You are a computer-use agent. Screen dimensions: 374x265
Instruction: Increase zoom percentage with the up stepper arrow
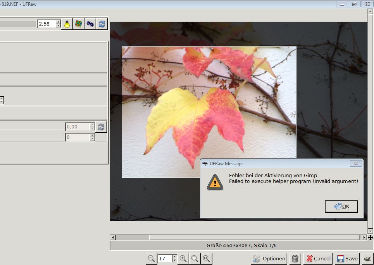(x=174, y=256)
